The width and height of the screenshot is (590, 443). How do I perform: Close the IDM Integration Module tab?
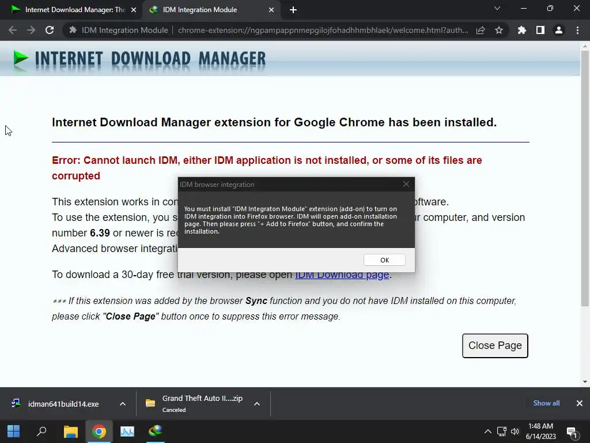[271, 10]
